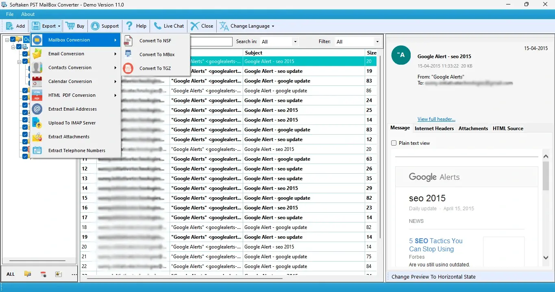Click the Extract Email Addresses @ icon
Viewport: 555px width, 292px height.
(37, 109)
